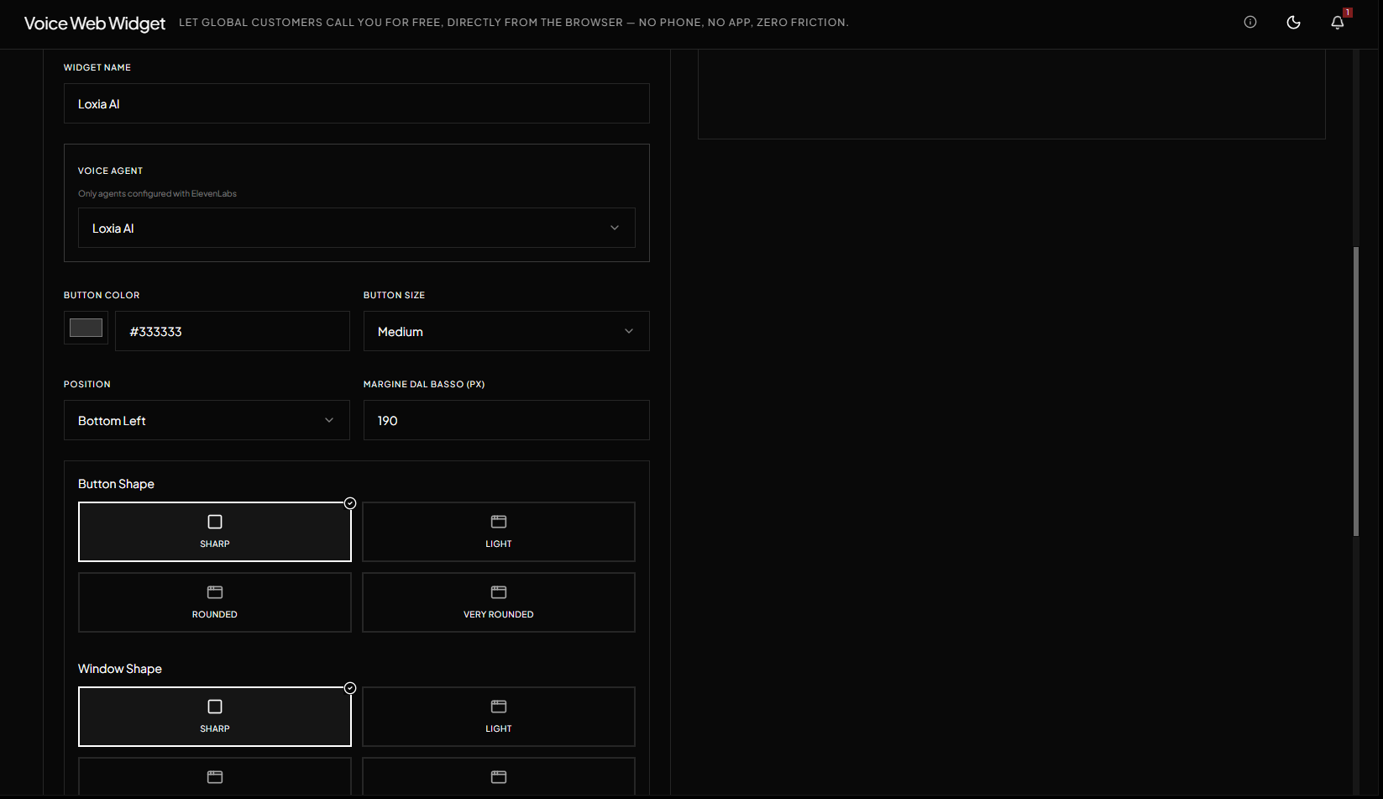1383x799 pixels.
Task: Click the Voice Web Widget title
Action: (95, 24)
